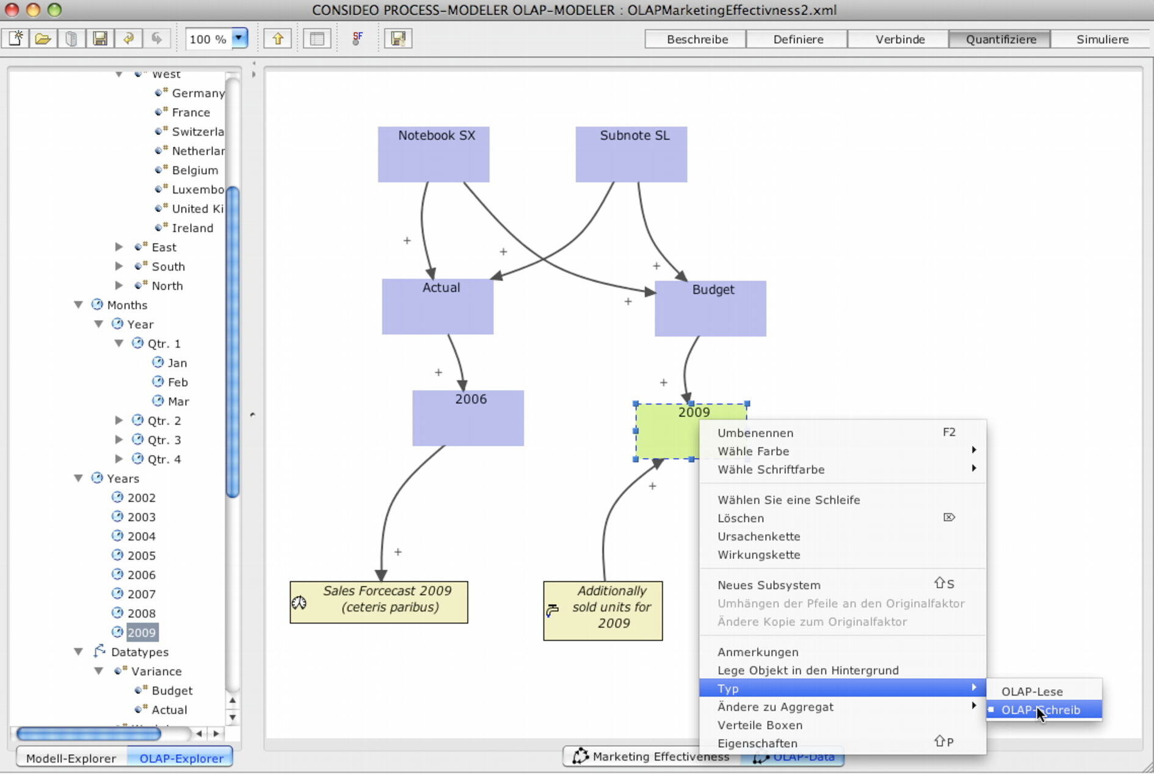This screenshot has width=1154, height=774.
Task: Collapse the Years tree node
Action: [x=78, y=478]
